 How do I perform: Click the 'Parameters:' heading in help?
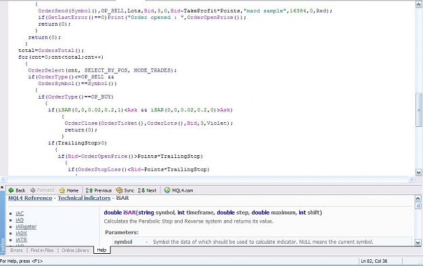pos(122,232)
